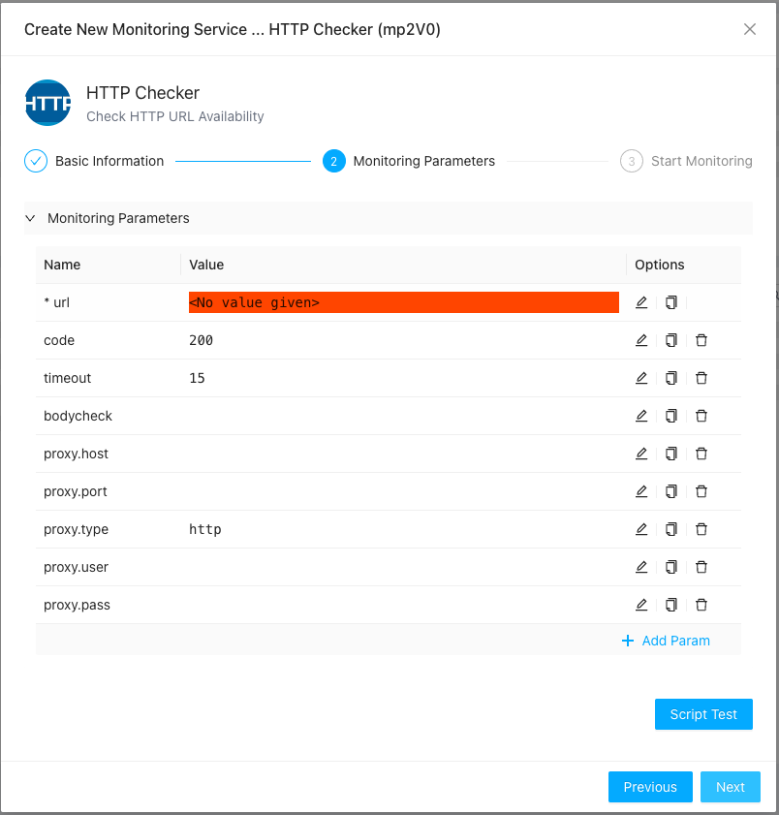Delete the code parameter
This screenshot has width=779, height=815.
[701, 340]
